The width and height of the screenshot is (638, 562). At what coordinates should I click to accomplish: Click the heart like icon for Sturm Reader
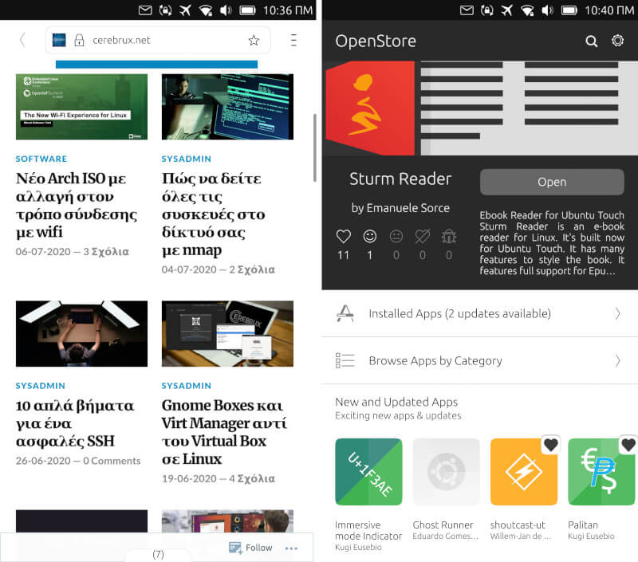[x=343, y=236]
